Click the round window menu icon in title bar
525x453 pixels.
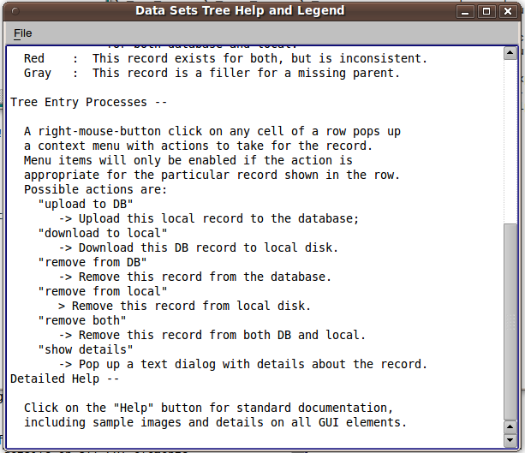[15, 11]
